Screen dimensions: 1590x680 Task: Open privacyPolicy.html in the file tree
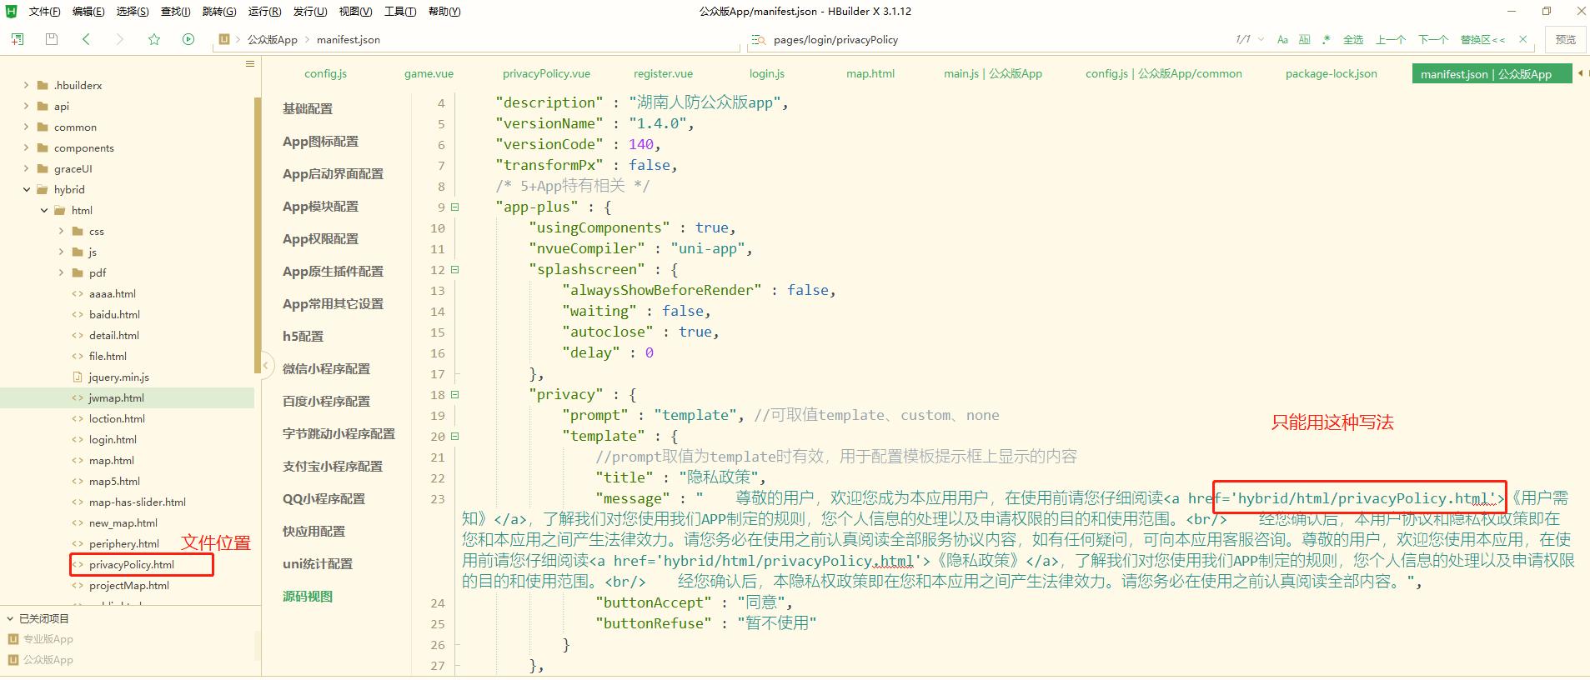click(132, 564)
